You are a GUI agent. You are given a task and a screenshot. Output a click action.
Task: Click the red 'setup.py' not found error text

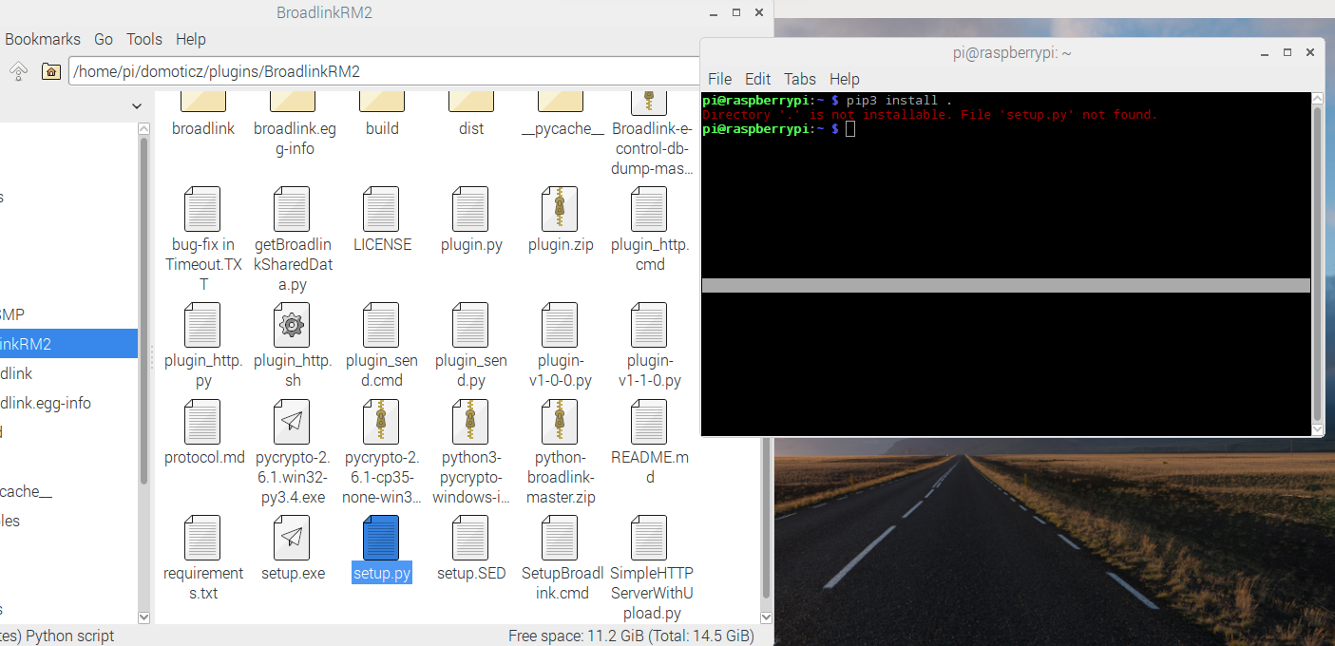(929, 115)
